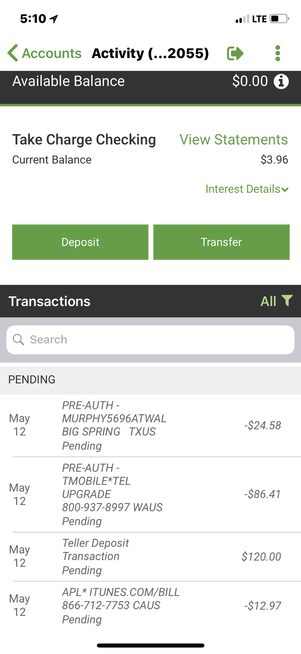Expand the Interest Details section
Screen dimensions: 301x654
point(247,189)
